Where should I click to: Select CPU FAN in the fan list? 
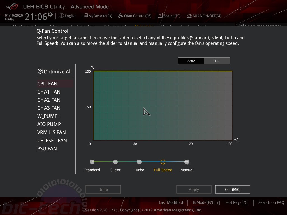(55, 83)
